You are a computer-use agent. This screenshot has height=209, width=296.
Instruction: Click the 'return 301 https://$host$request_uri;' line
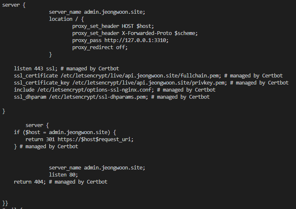(79, 139)
